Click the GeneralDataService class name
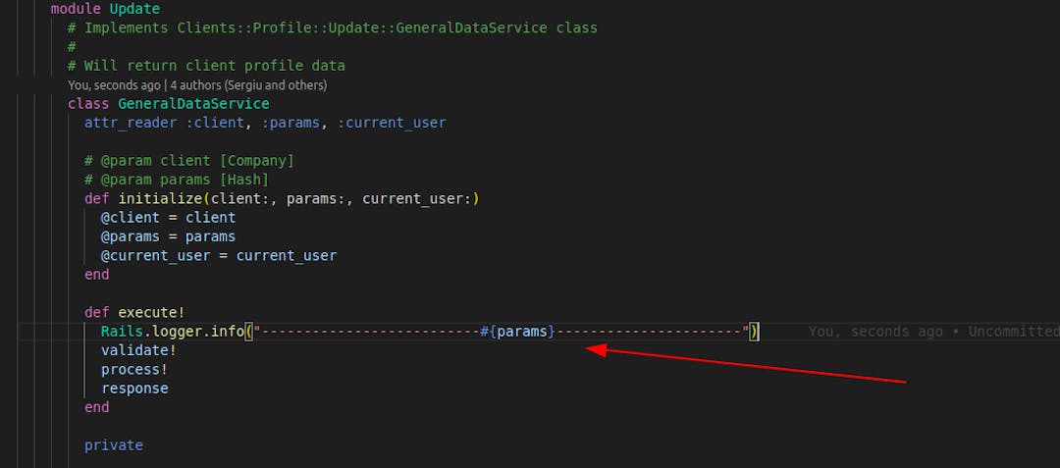1060x468 pixels. pos(193,103)
